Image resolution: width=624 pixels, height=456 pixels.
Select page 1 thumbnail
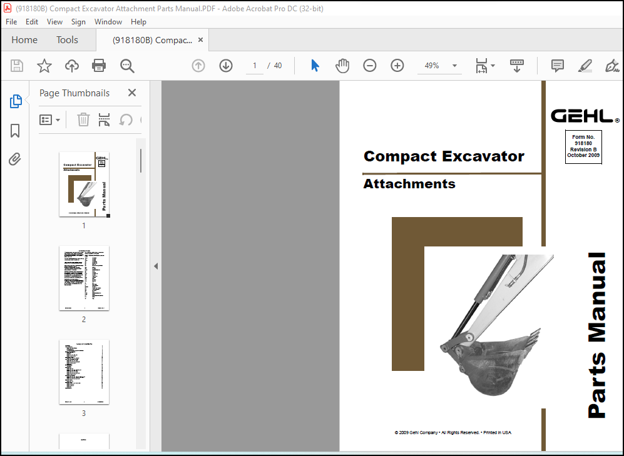tap(84, 184)
